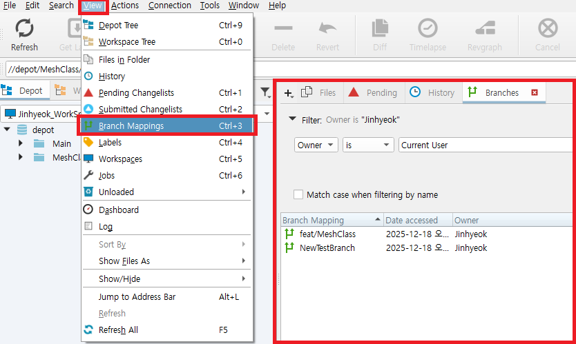Open Pending Changelists menu entry
Screen dimensions: 576x344
[x=167, y=93]
